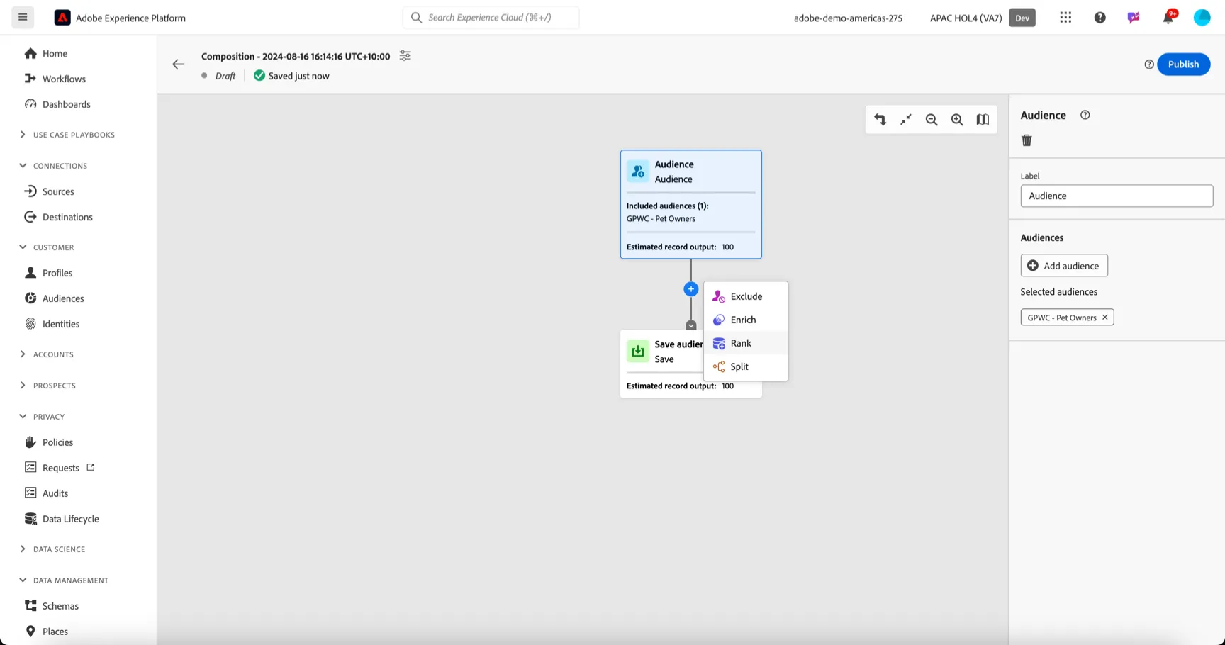Click the Search Experience Cloud field
The height and width of the screenshot is (645, 1225).
click(491, 18)
